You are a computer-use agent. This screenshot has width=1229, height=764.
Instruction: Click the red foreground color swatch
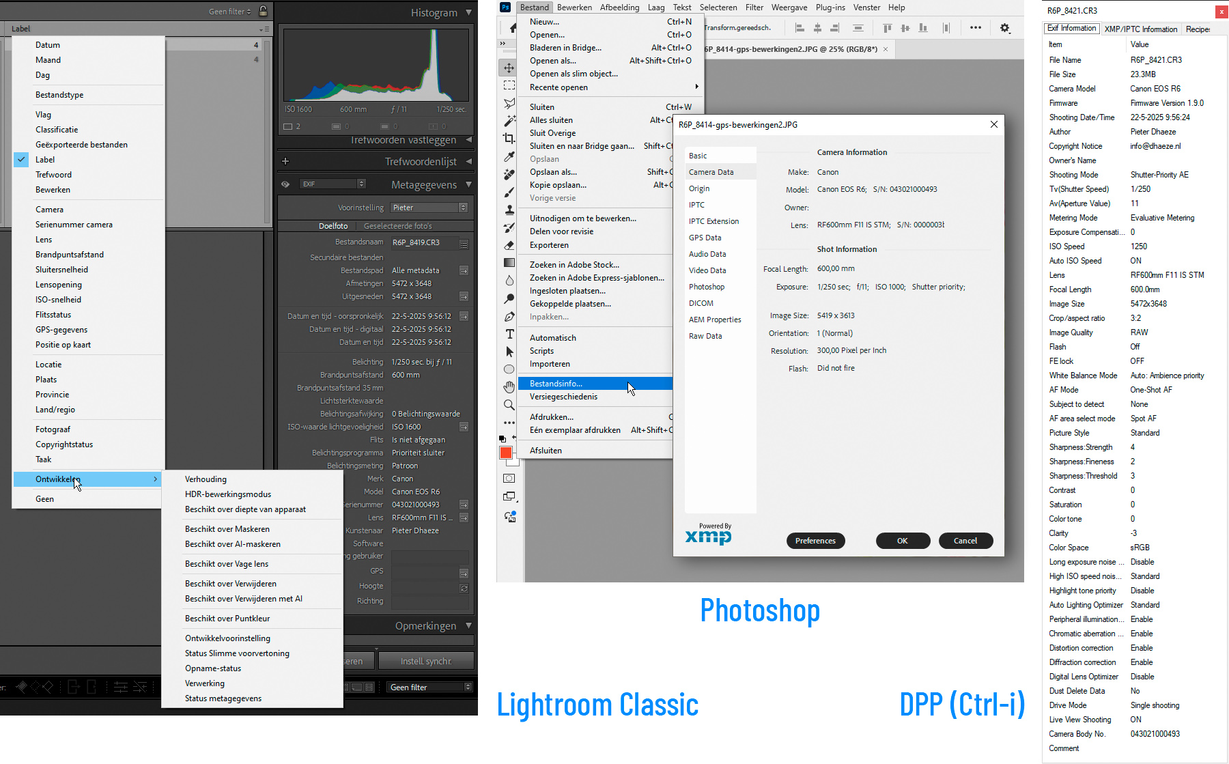click(x=505, y=452)
